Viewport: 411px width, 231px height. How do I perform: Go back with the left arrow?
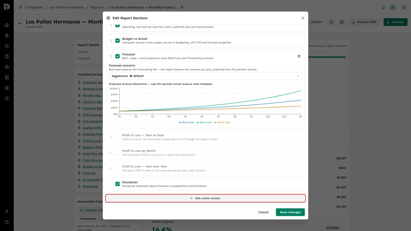pos(20,24)
